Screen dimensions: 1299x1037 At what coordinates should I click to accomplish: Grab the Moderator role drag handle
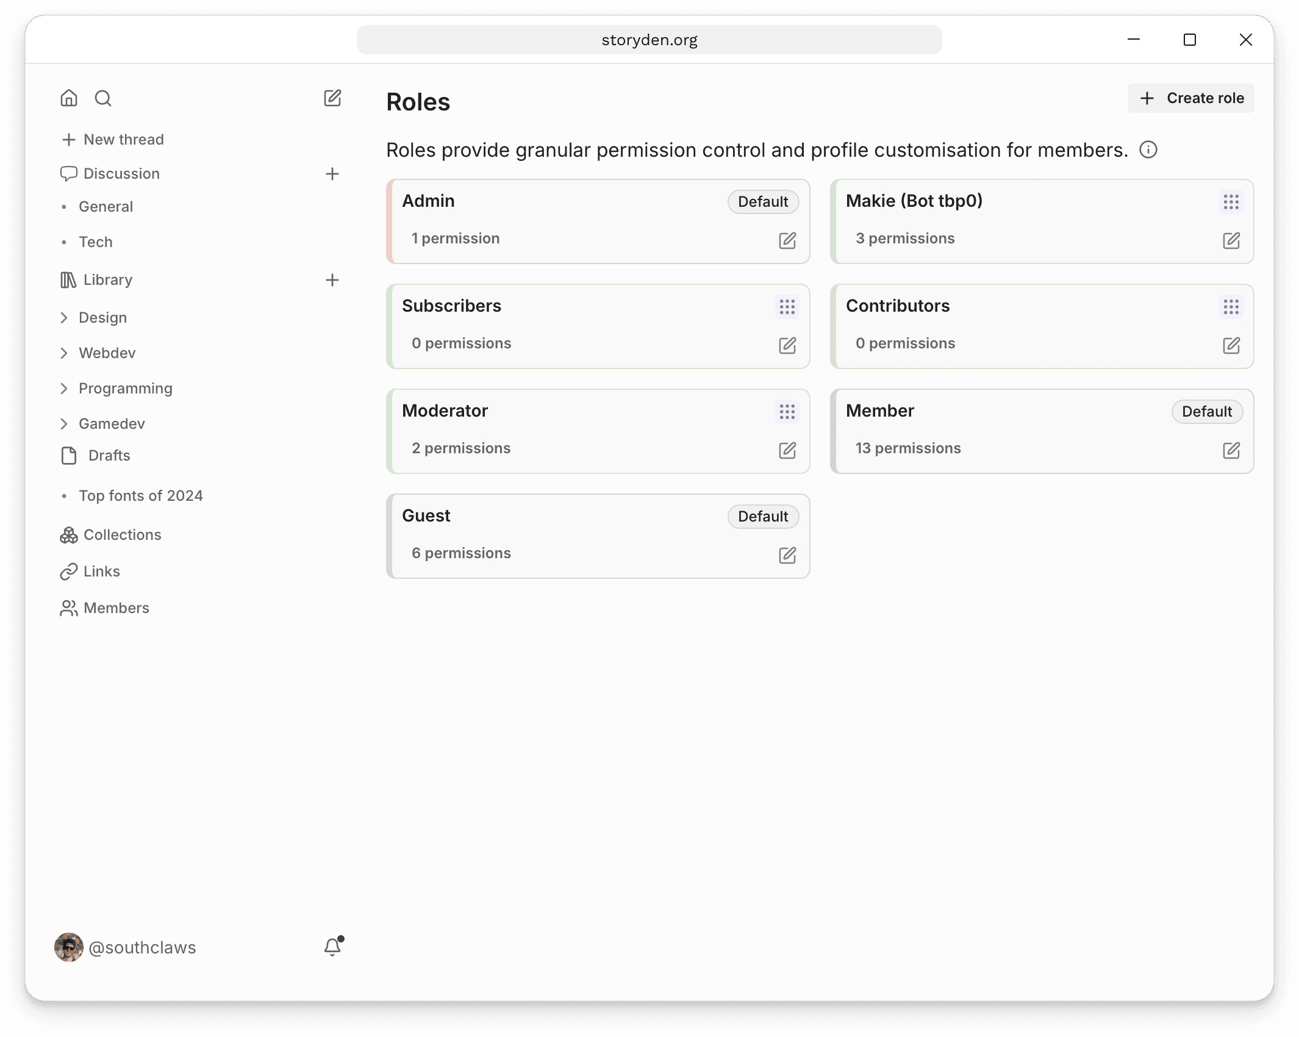[x=787, y=412]
